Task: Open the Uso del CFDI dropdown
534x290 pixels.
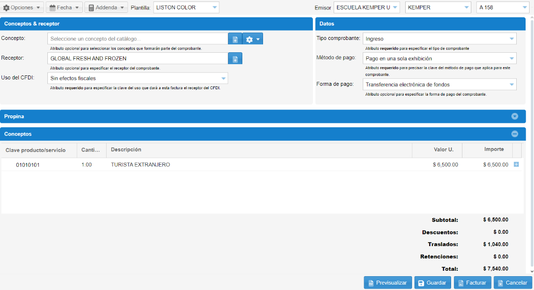Action: click(138, 78)
